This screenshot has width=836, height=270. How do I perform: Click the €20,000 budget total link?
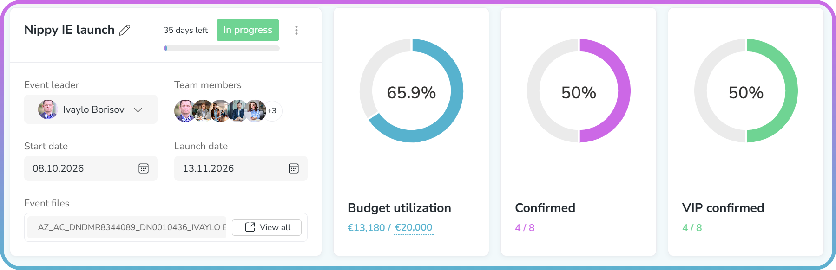(414, 227)
